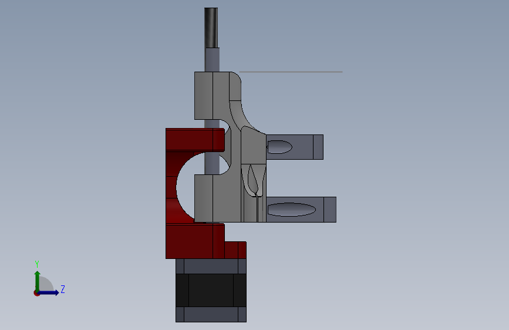Select the oval slot in the upper arm
The image size is (509, 330).
point(279,147)
